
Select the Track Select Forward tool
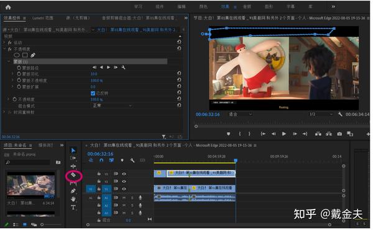tap(73, 158)
